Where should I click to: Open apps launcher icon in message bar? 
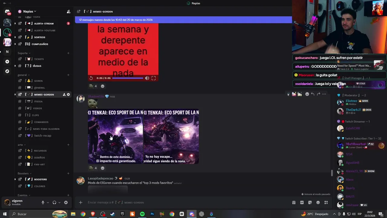(326, 203)
